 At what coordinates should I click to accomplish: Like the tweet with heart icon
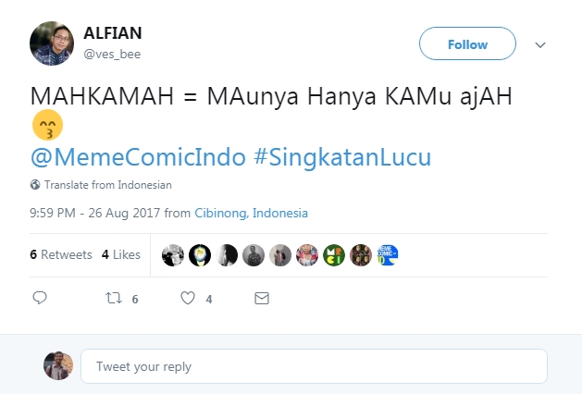click(x=188, y=299)
